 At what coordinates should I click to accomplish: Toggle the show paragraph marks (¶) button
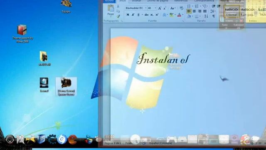[214, 16]
